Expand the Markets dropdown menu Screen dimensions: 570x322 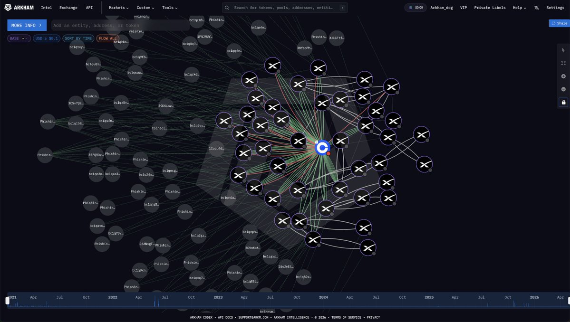[118, 8]
